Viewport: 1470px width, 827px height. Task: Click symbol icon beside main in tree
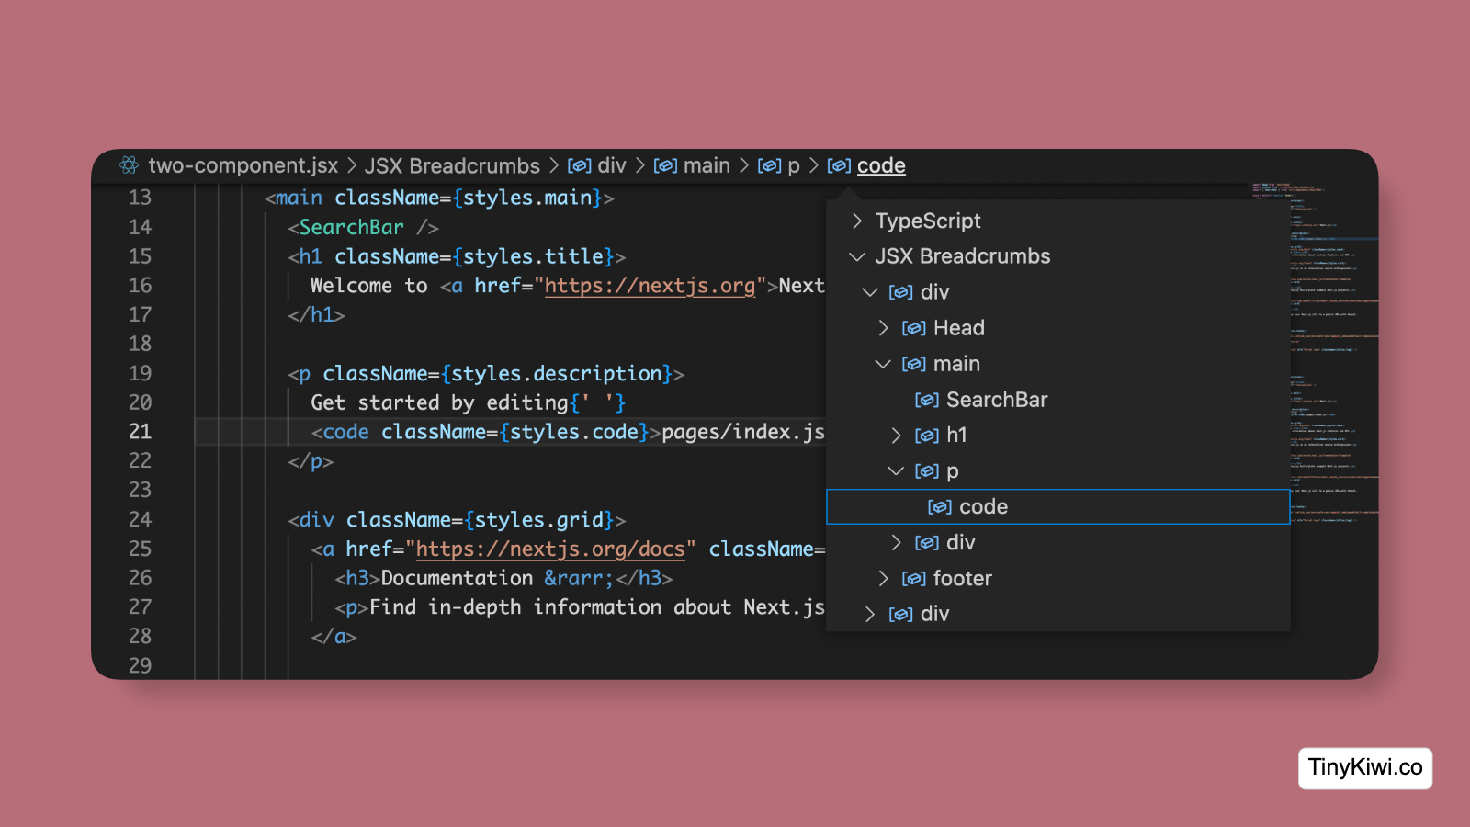pyautogui.click(x=913, y=364)
